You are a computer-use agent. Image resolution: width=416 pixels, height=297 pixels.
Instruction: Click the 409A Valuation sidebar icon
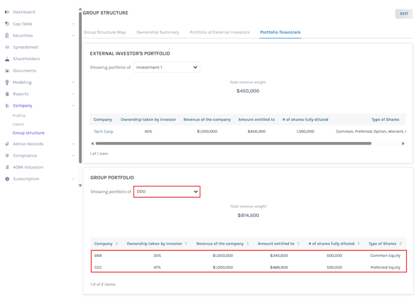(x=6, y=167)
